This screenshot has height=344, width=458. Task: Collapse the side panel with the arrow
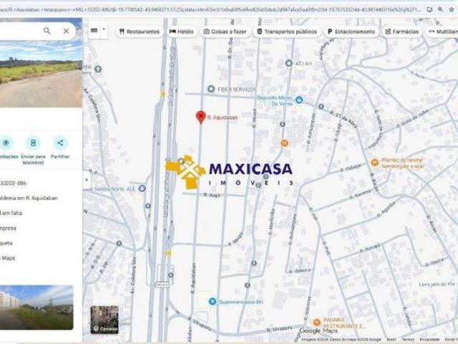86,179
